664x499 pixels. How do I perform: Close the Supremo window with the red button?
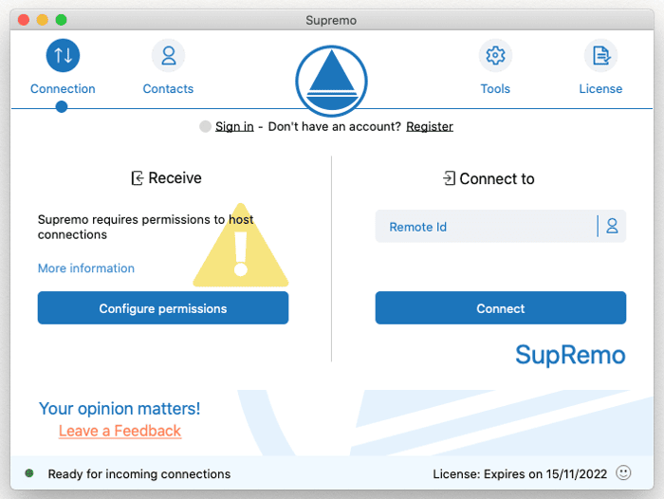point(24,20)
